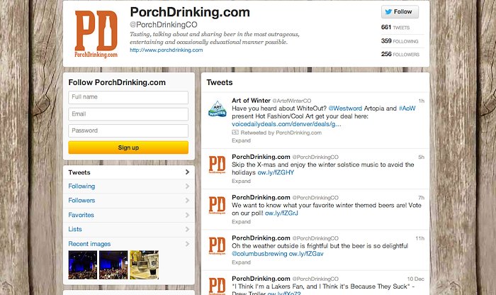Viewport: 496px width, 295px height.
Task: Open Recent images section
Action: pos(129,244)
